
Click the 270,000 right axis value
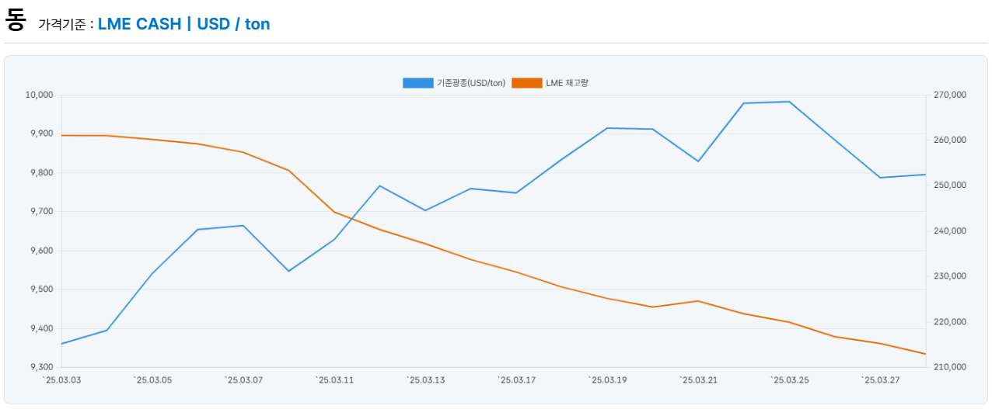(x=948, y=95)
